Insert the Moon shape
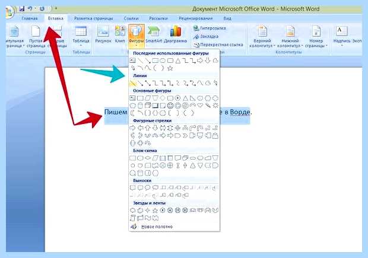 (132, 113)
